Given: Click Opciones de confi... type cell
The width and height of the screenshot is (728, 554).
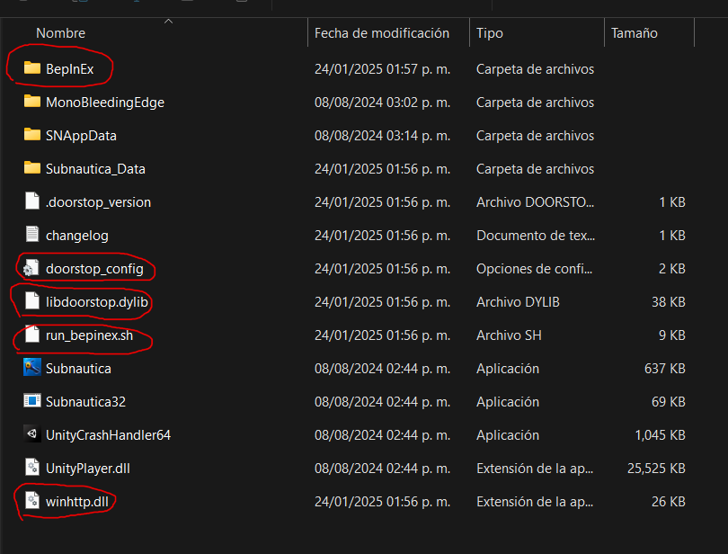Looking at the screenshot, I should click(x=535, y=269).
